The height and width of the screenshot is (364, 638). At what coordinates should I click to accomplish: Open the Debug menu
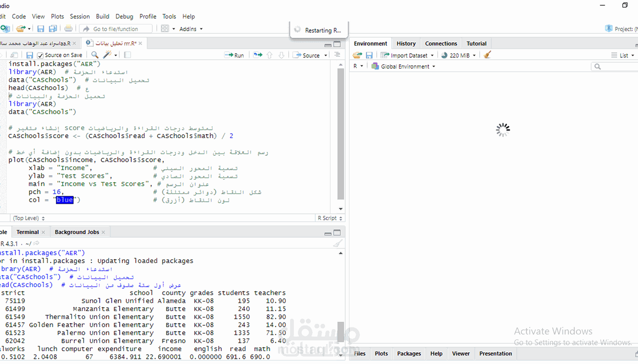click(124, 17)
